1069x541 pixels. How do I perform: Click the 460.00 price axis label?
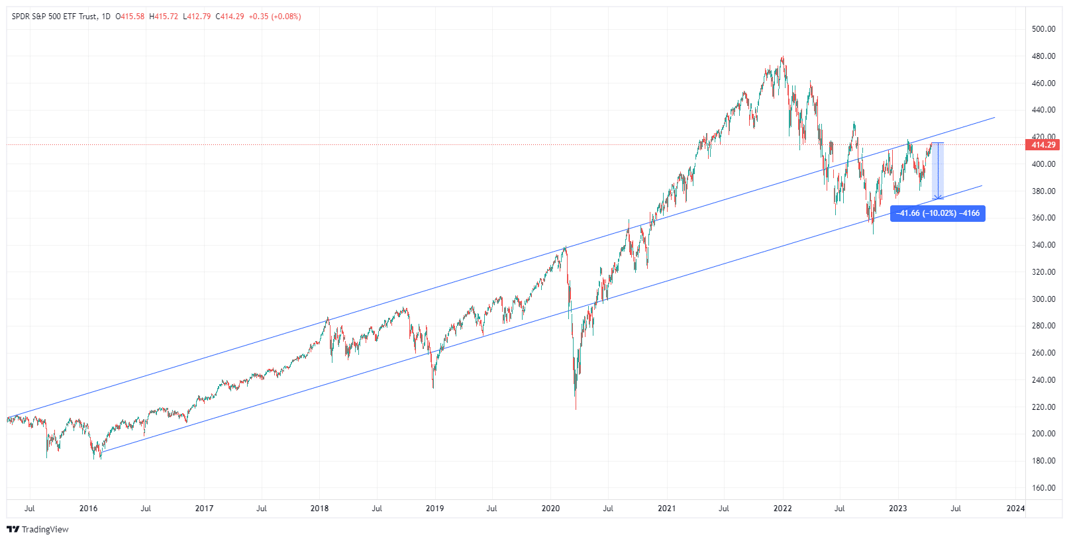pyautogui.click(x=1043, y=83)
